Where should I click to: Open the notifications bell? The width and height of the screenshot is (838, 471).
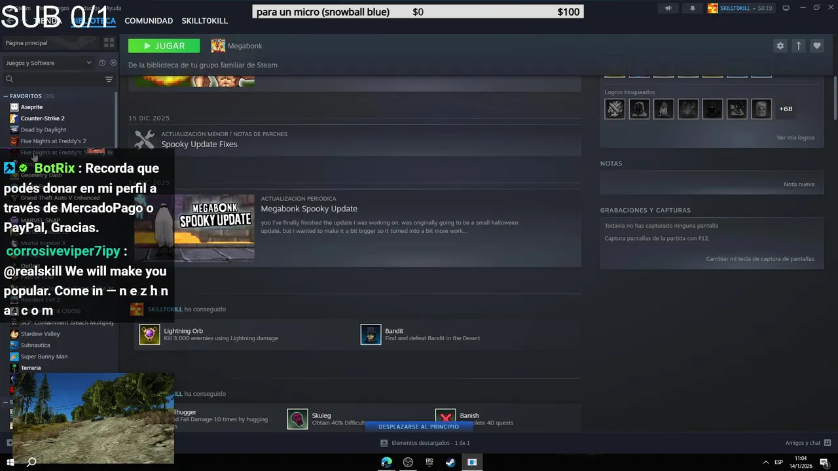point(693,9)
